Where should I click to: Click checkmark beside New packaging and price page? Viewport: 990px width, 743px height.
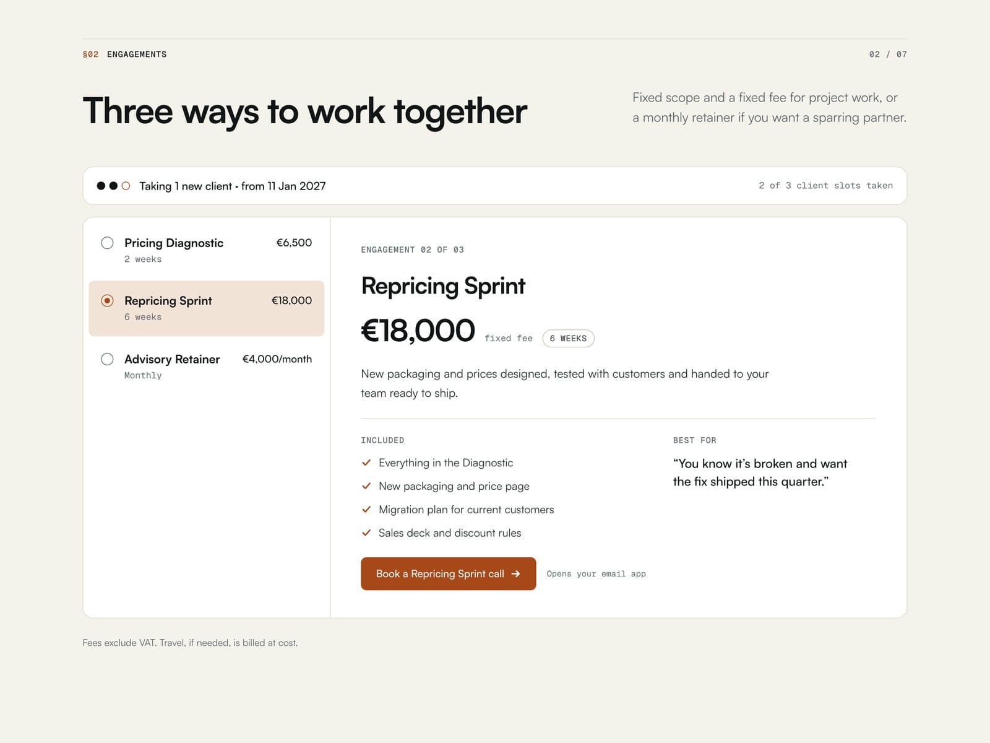[366, 486]
